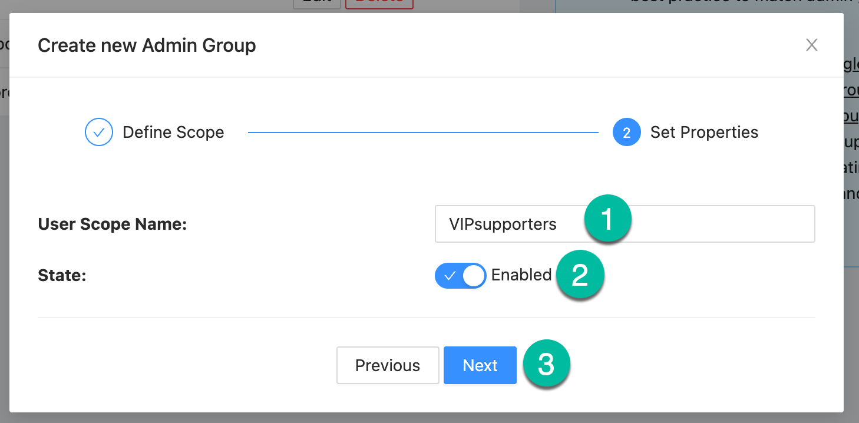This screenshot has width=859, height=423.
Task: Click the User Scope Name label
Action: tap(112, 224)
